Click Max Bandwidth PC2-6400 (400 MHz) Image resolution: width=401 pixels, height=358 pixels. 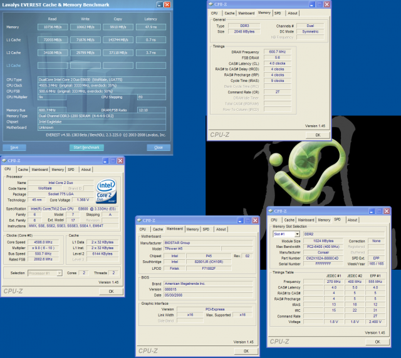point(323,247)
